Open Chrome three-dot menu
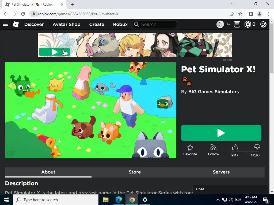274x205 pixels. tap(268, 14)
